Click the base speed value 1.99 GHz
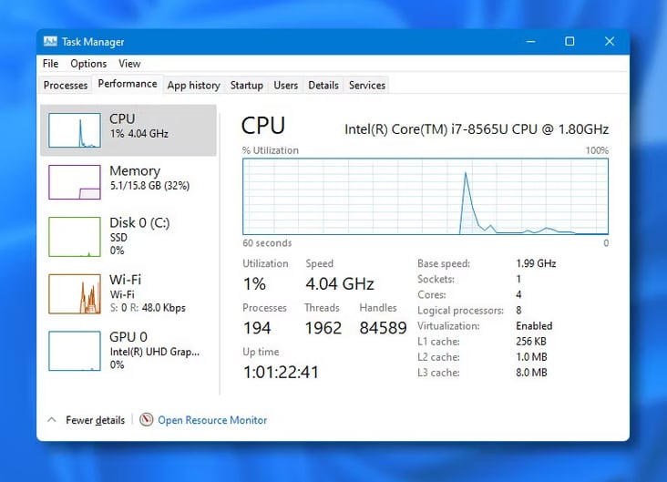 click(536, 263)
